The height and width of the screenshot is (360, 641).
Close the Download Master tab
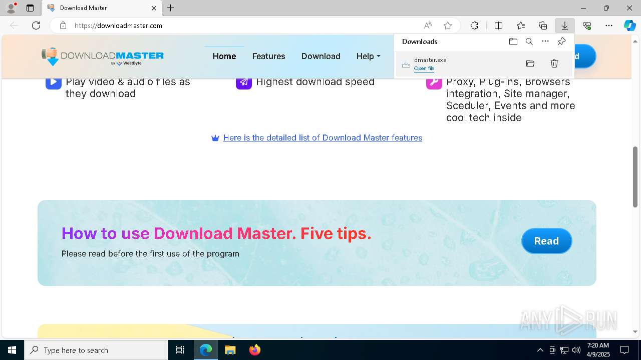coord(154,8)
